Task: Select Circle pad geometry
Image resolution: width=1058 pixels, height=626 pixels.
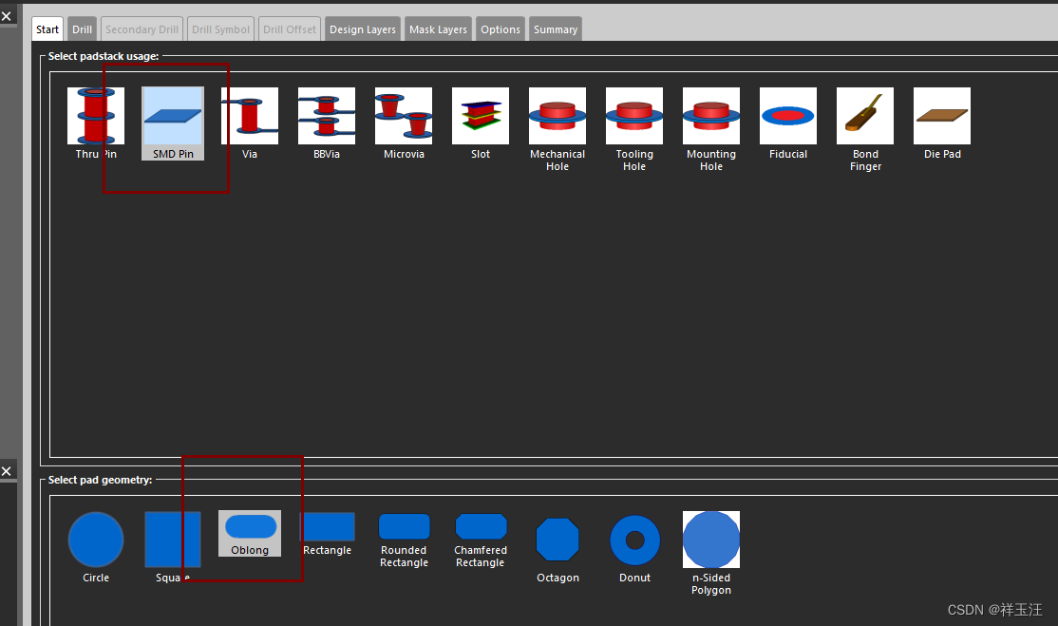Action: pyautogui.click(x=96, y=540)
